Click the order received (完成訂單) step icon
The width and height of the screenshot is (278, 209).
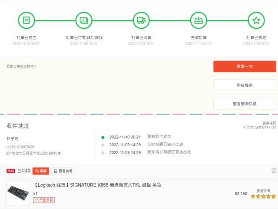[x=199, y=20]
